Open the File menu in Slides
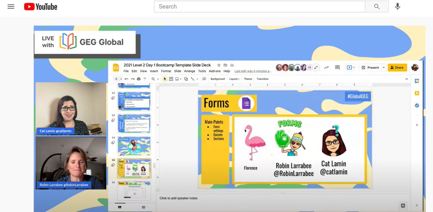 [x=126, y=71]
